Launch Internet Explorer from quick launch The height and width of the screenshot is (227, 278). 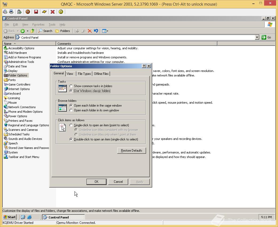29,217
